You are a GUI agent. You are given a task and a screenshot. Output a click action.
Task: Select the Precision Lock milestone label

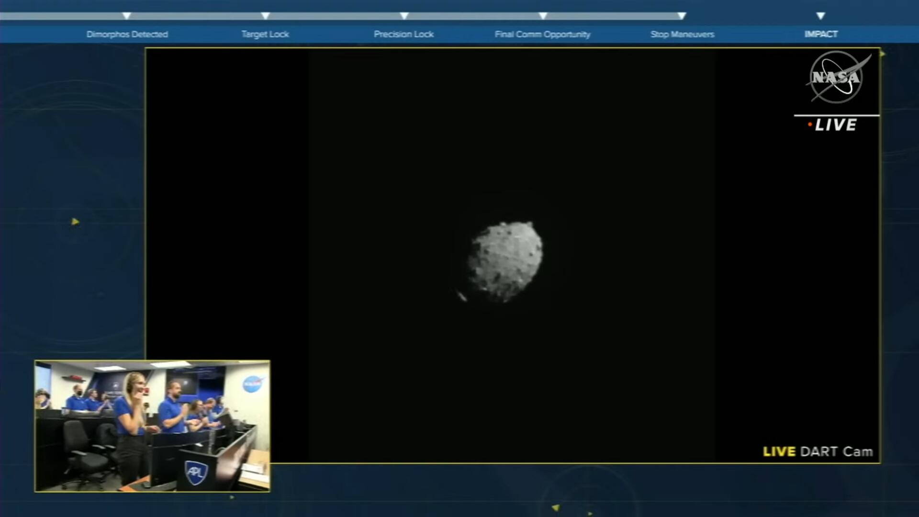pyautogui.click(x=403, y=34)
